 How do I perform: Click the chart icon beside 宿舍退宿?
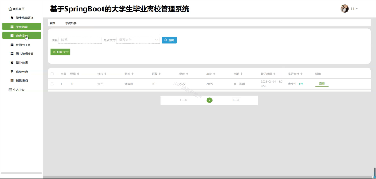tap(12, 36)
